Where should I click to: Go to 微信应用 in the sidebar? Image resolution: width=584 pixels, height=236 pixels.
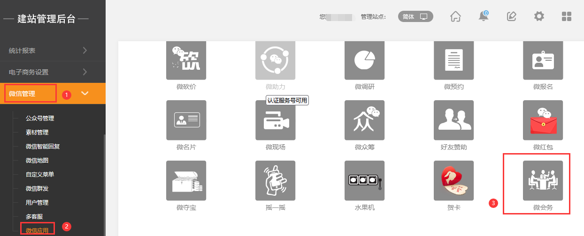pos(37,231)
